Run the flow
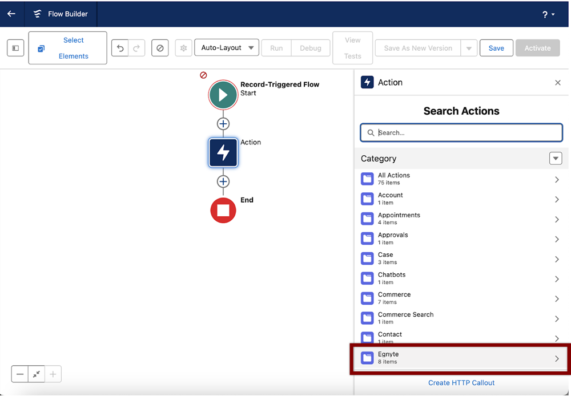Image resolution: width=571 pixels, height=396 pixels. (x=276, y=48)
